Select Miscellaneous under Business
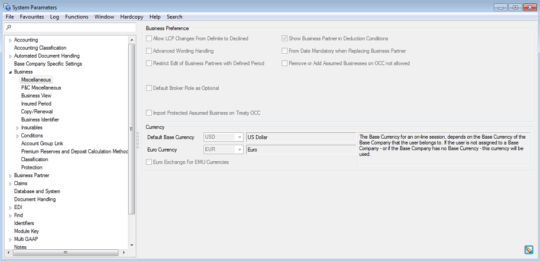This screenshot has width=540, height=261. click(x=36, y=80)
